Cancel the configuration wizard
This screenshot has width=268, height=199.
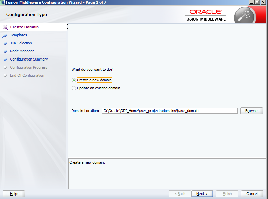(252, 194)
